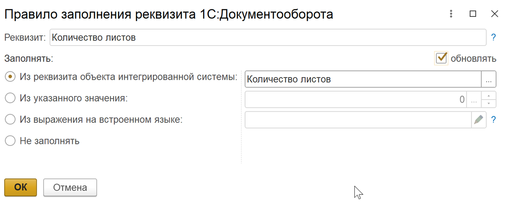Close the dialog with the X icon

[494, 14]
